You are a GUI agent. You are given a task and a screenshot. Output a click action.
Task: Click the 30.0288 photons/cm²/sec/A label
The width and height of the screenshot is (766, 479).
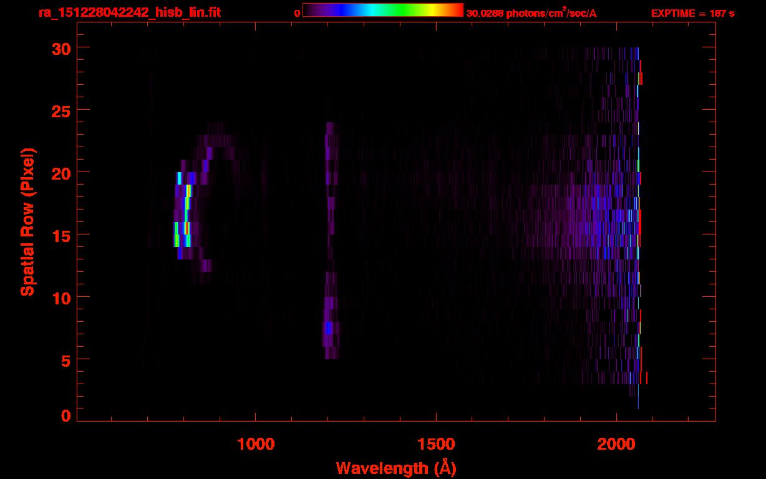(x=531, y=13)
